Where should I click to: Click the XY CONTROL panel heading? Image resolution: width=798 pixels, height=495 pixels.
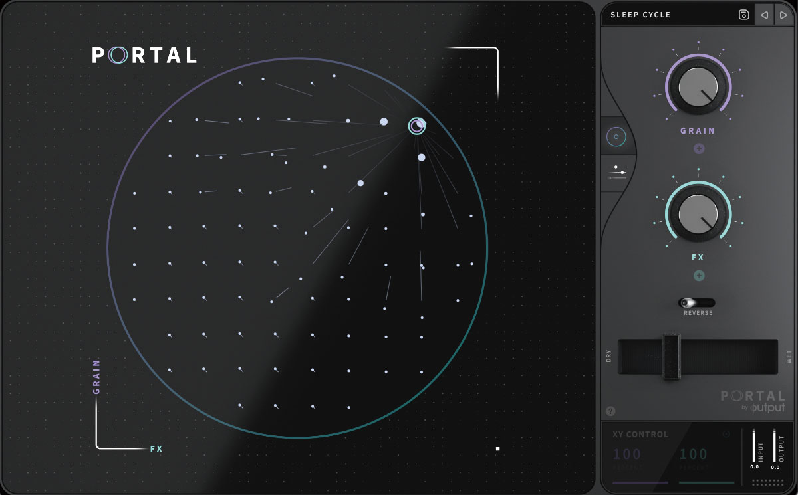pyautogui.click(x=640, y=435)
